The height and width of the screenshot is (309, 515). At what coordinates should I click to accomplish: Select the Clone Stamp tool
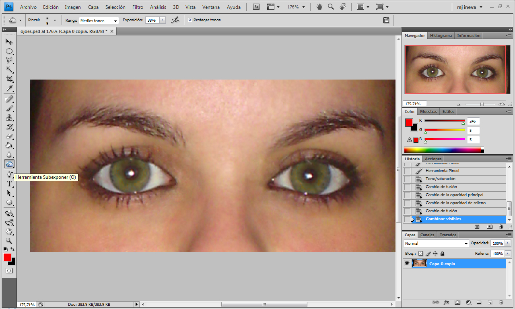9,118
